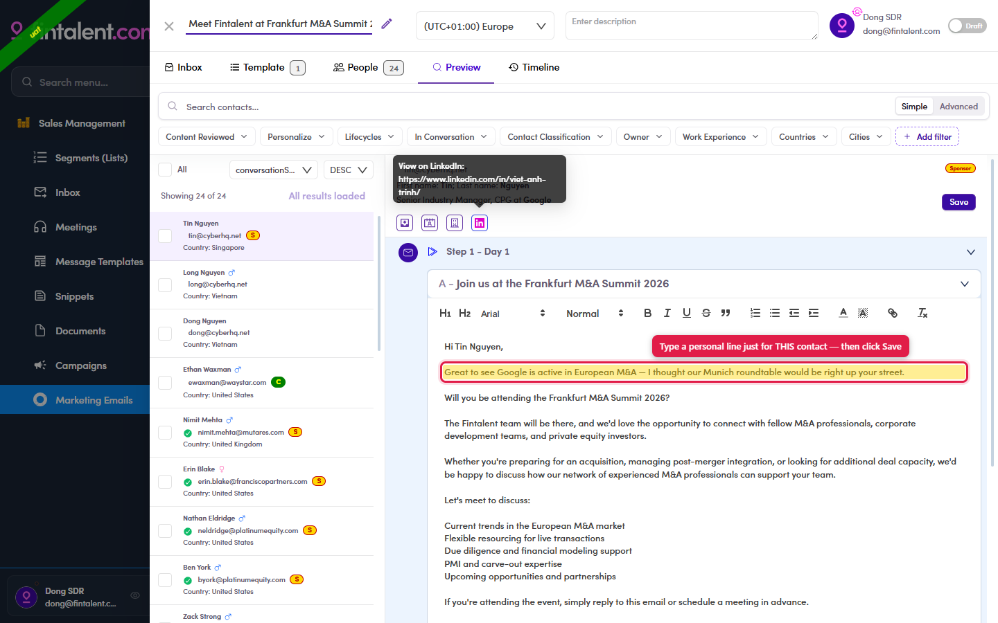
Task: Open the Content Reviewed filter dropdown
Action: (x=207, y=137)
